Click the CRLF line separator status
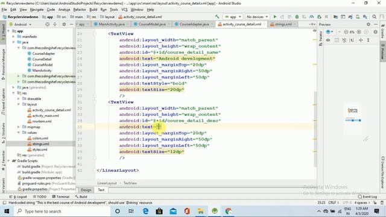 [334, 203]
